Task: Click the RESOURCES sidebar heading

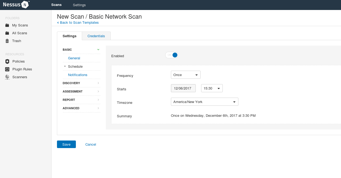Action: point(15,54)
